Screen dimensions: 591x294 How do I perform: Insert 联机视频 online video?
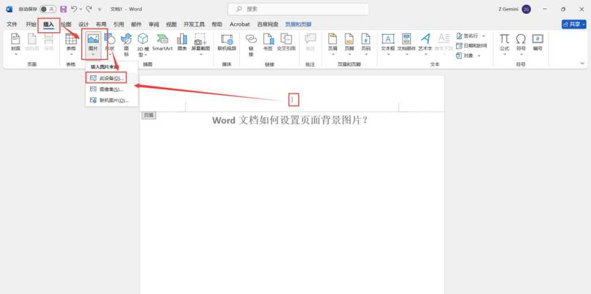pos(227,42)
